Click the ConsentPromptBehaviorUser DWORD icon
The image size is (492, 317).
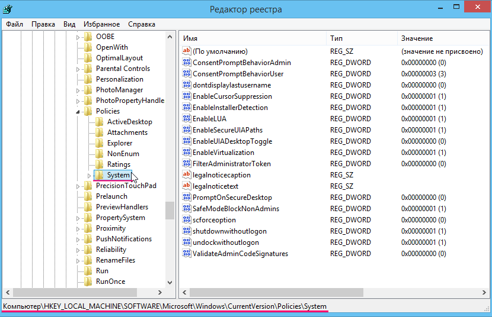(186, 73)
